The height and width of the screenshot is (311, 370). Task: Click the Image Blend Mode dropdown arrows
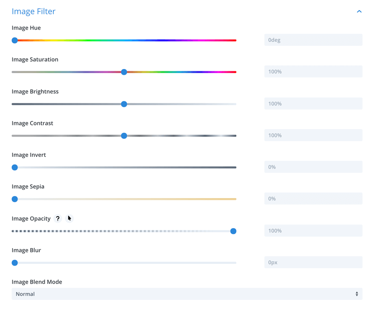click(357, 294)
